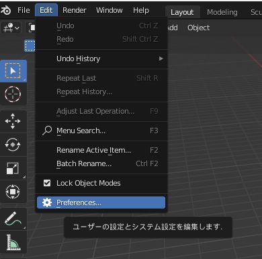This screenshot has width=262, height=259.
Task: Select the Transform tool
Action: point(13,192)
